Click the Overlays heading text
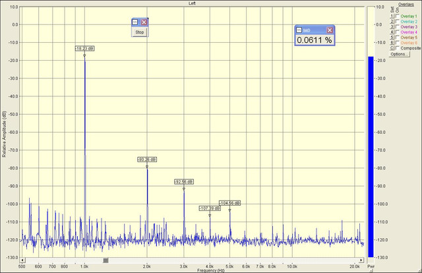422x273 pixels. [406, 5]
